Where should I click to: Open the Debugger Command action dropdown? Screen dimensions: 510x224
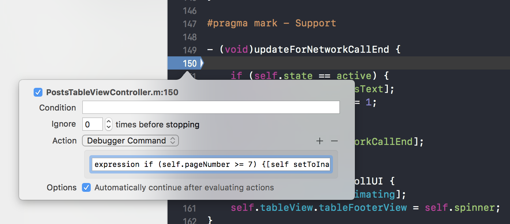coord(131,141)
